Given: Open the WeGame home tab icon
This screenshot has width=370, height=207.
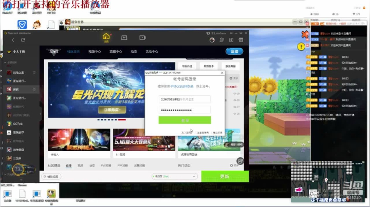Looking at the screenshot, I should click(x=106, y=37).
